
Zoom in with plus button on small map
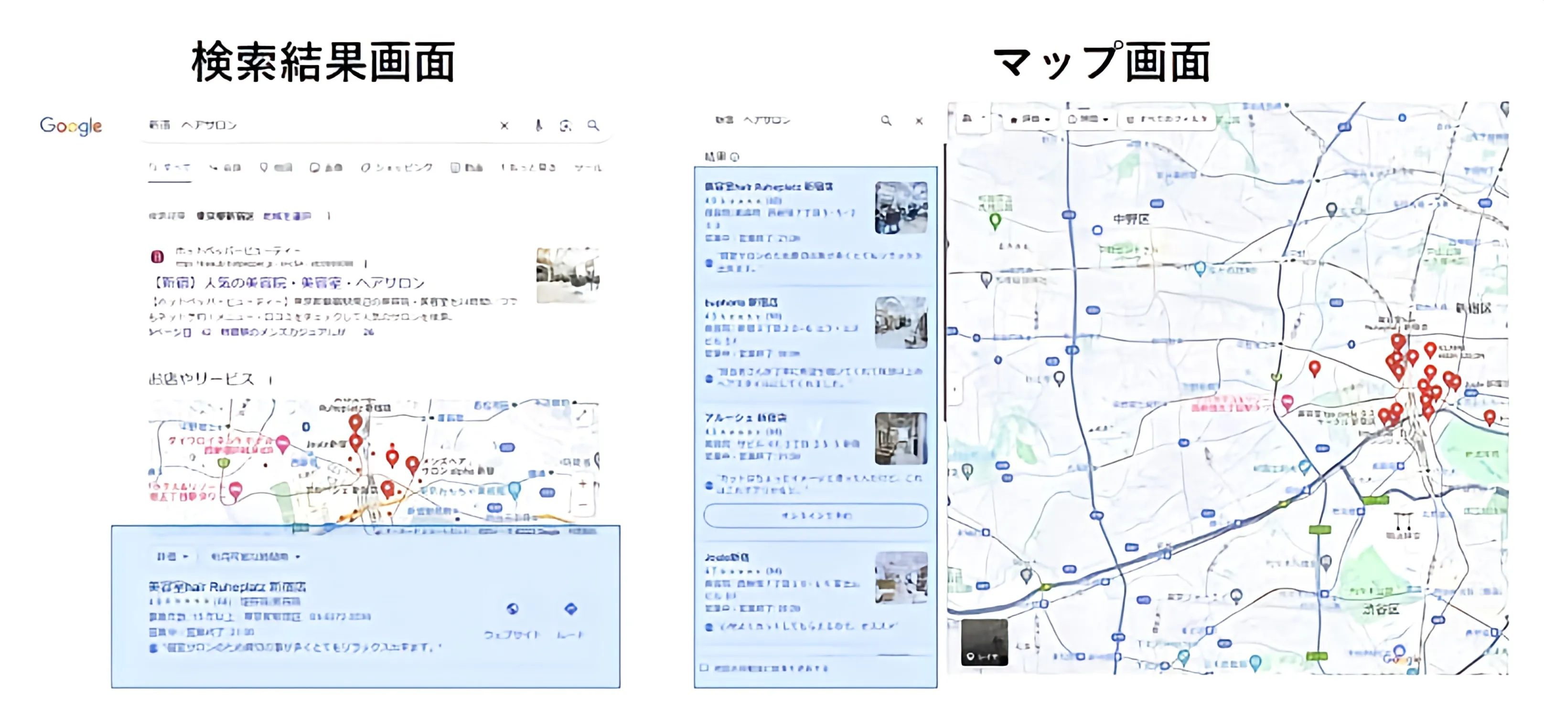[583, 484]
